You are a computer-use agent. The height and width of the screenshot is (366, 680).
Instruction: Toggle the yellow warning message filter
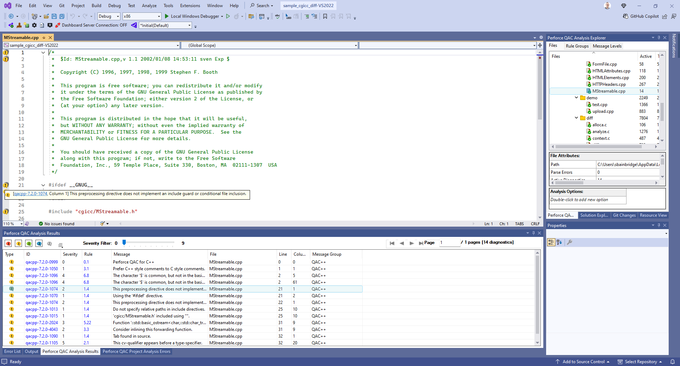pyautogui.click(x=19, y=243)
